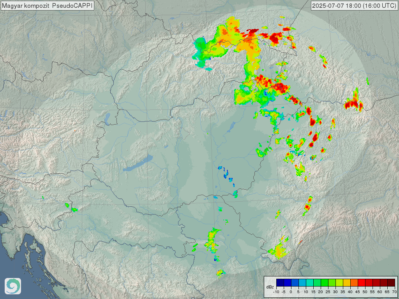Pick the yellow-orange swatch between 35 and 40
This screenshot has width=399, height=299.
point(346,283)
